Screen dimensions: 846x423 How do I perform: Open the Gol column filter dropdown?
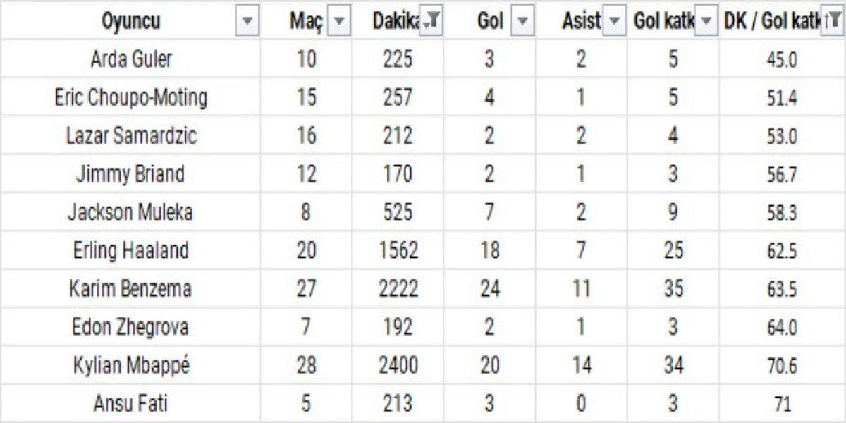tap(522, 22)
